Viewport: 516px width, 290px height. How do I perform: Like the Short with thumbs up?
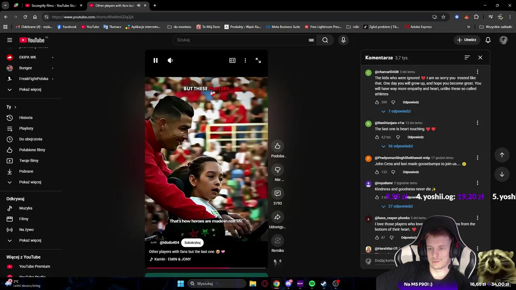tap(277, 146)
